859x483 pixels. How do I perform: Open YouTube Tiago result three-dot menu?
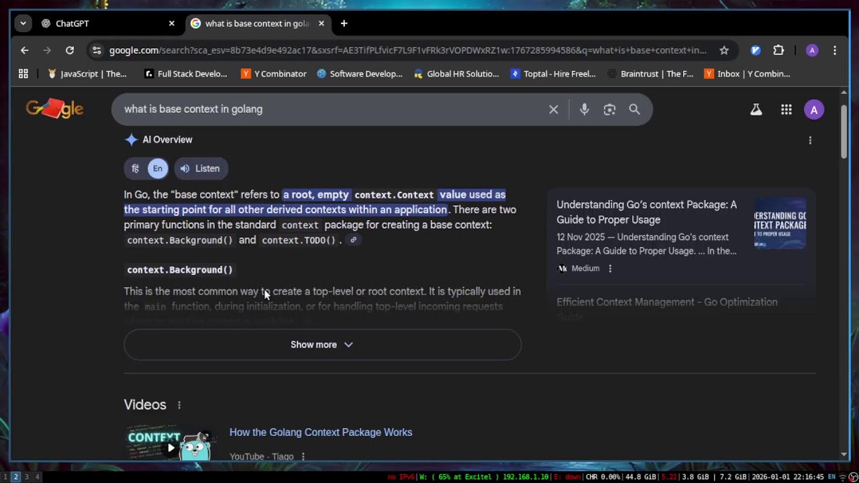(x=303, y=457)
